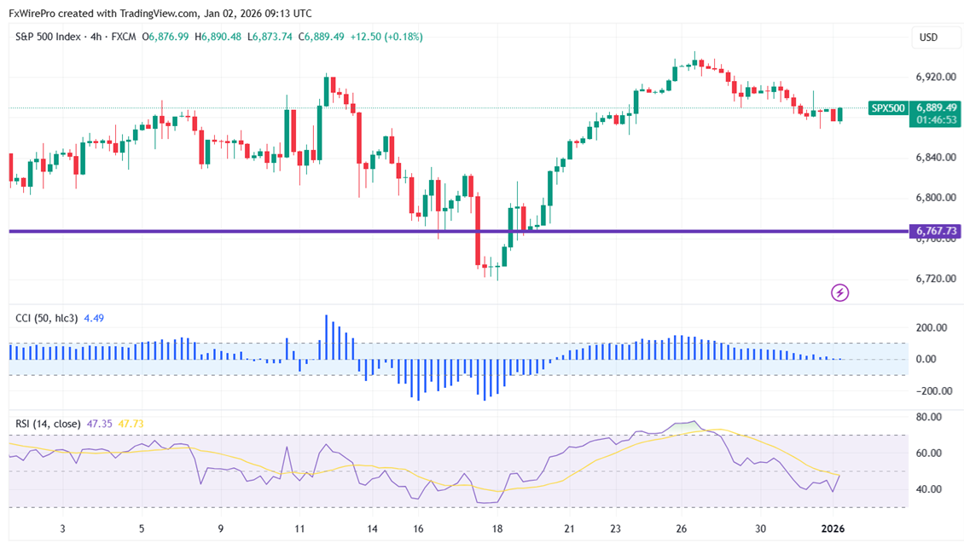The width and height of the screenshot is (964, 543).
Task: Click the open value O6,876.99
Action: coord(166,37)
